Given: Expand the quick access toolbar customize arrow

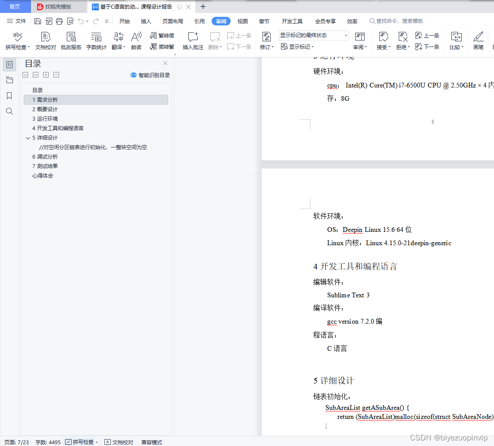Looking at the screenshot, I should (107, 21).
